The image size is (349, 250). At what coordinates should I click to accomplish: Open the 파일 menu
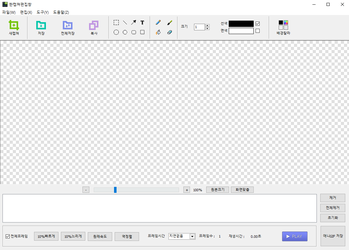(9, 12)
